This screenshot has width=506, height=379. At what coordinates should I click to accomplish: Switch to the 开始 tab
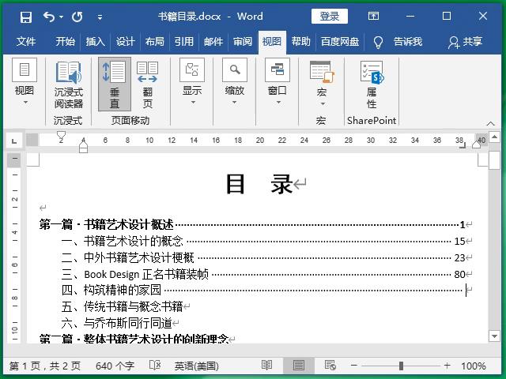click(65, 42)
